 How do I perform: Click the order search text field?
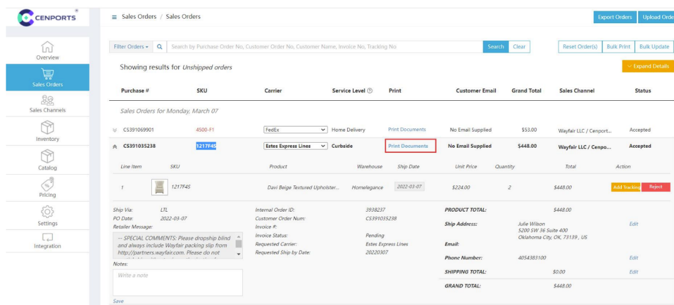pos(324,47)
